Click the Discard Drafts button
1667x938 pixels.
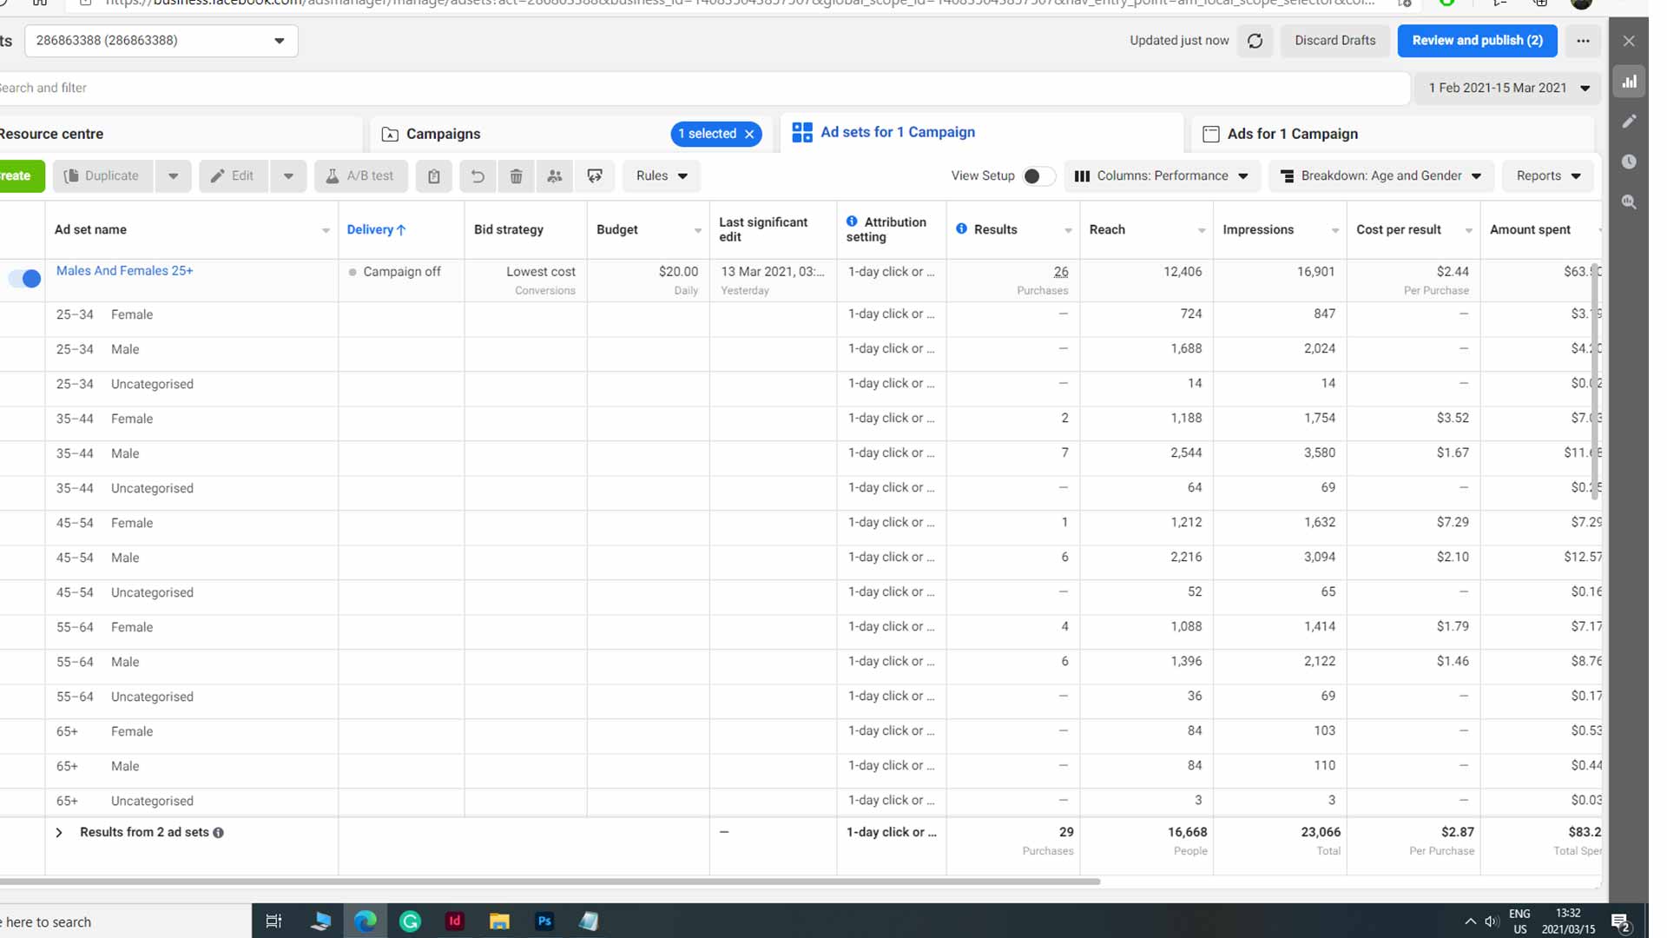point(1334,41)
